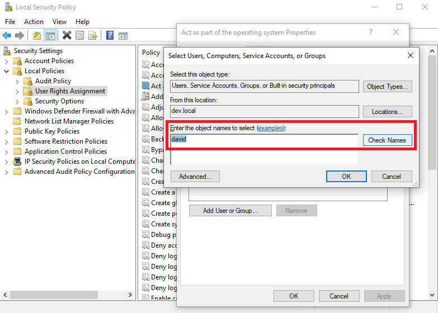This screenshot has height=313, width=438.
Task: Select the Audit Policy tree item
Action: pos(53,81)
